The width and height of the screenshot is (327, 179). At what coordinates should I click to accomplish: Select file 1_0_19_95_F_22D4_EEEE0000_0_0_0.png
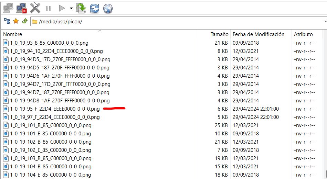tap(55, 109)
